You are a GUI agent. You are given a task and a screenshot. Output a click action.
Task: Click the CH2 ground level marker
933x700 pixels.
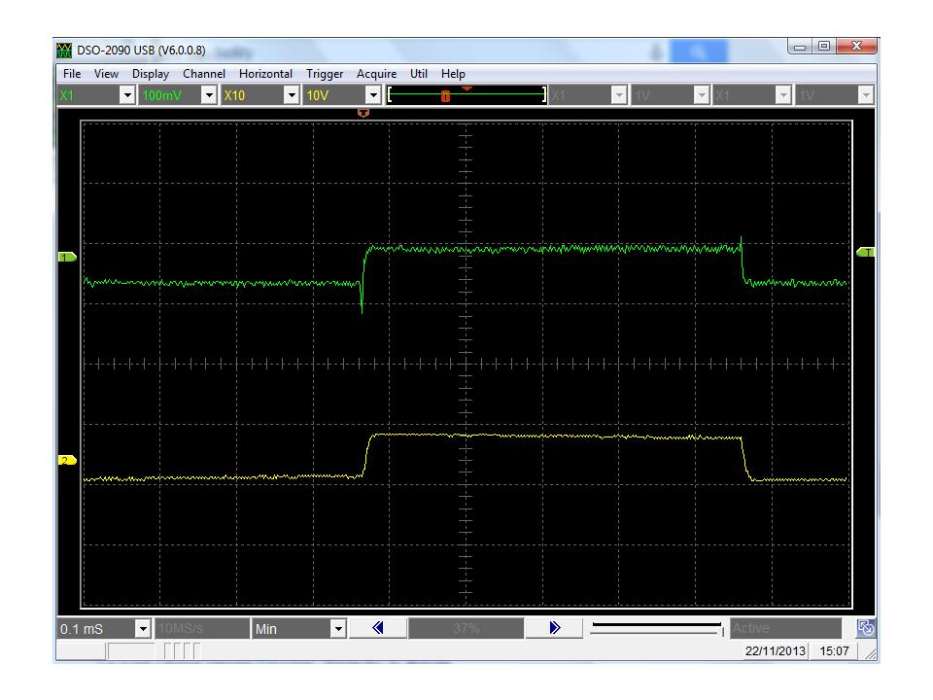[67, 461]
